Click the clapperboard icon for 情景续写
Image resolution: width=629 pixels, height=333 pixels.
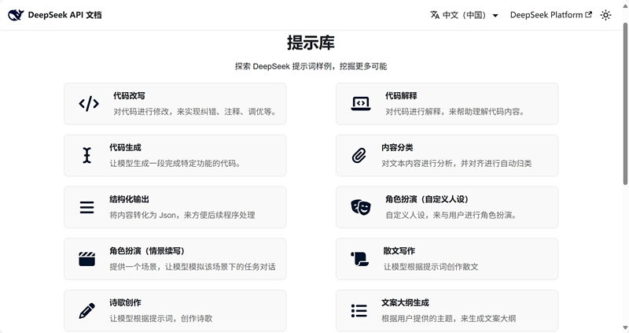(x=87, y=259)
